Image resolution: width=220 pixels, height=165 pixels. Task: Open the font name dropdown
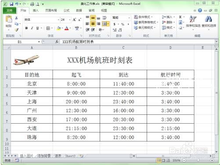click(58, 20)
